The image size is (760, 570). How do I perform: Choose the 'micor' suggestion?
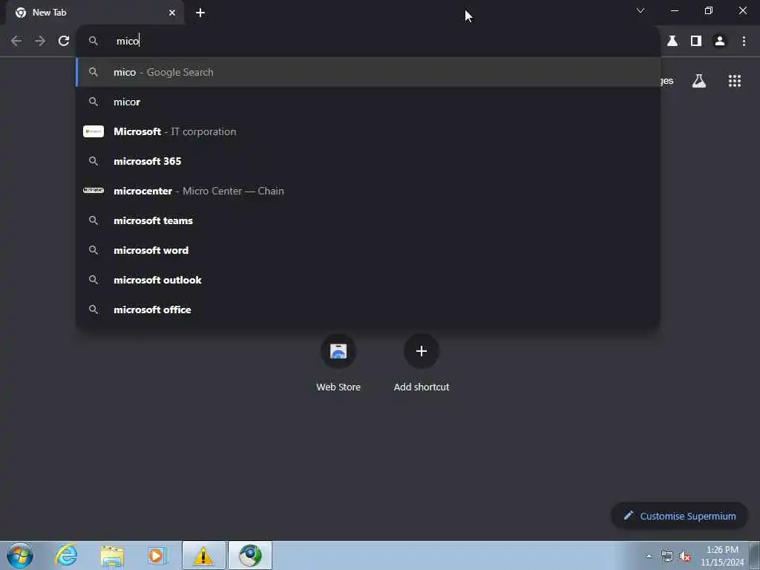[368, 102]
